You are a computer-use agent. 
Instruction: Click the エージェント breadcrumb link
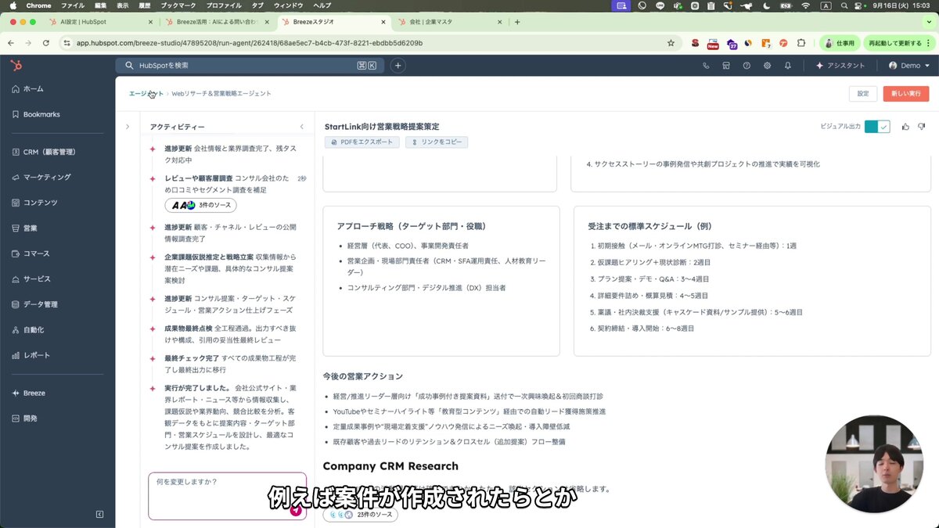[144, 93]
